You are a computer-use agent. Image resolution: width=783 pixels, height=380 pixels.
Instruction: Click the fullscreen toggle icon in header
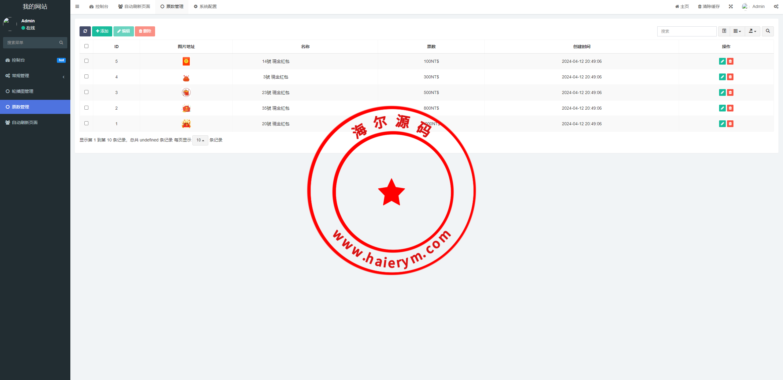(x=731, y=6)
